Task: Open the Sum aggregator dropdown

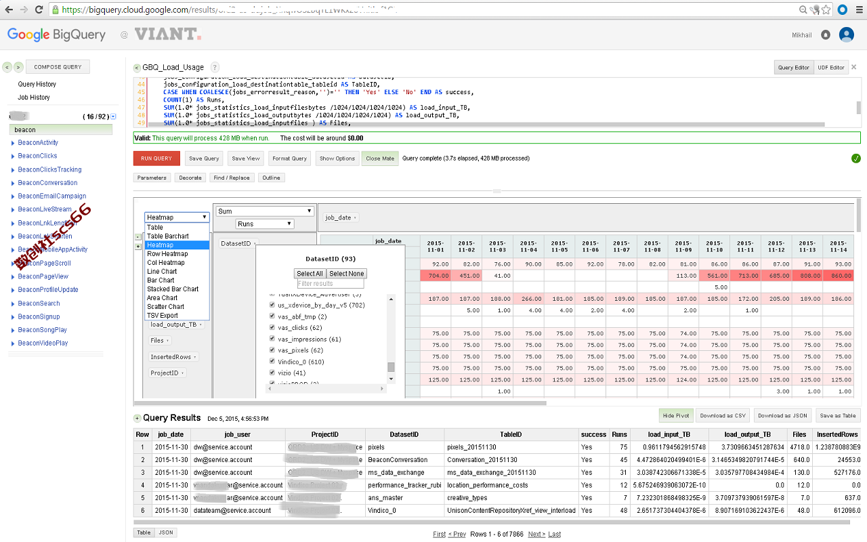Action: click(265, 211)
